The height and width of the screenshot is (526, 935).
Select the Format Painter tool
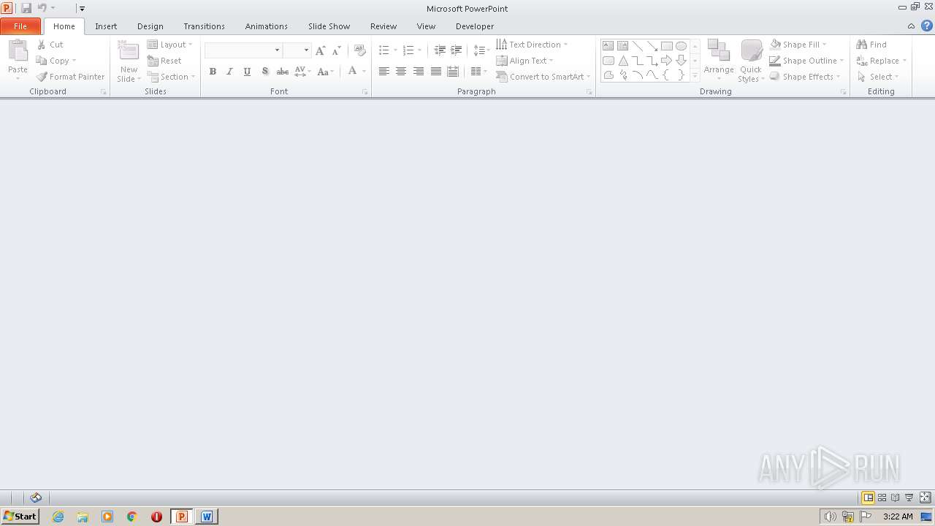point(70,77)
